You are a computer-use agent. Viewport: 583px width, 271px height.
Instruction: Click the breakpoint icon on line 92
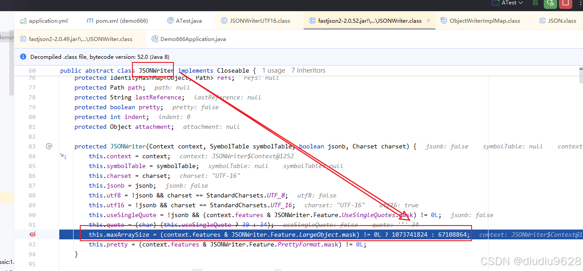33,234
